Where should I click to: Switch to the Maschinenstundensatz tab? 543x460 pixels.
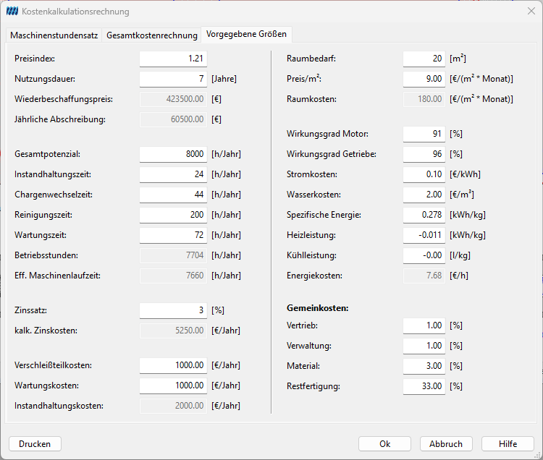(x=54, y=35)
